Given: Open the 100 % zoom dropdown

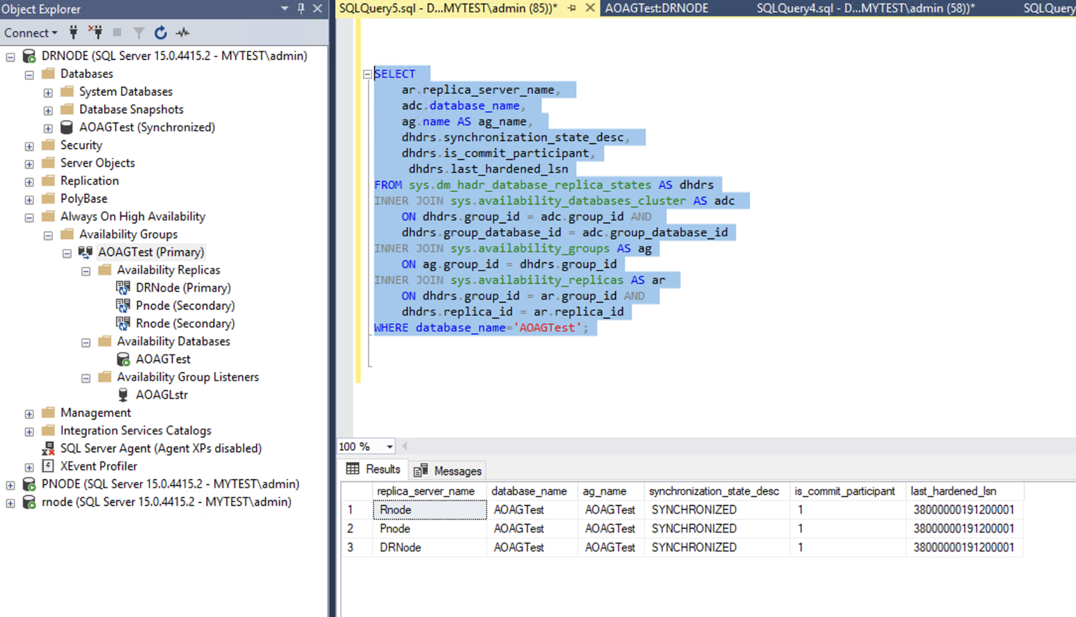Looking at the screenshot, I should pos(389,446).
